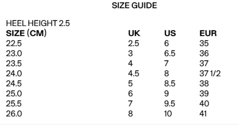Click the SIZE GUIDE heading
This screenshot has width=239, height=126.
tap(134, 6)
